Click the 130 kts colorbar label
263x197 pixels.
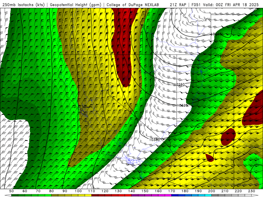coord(118,191)
